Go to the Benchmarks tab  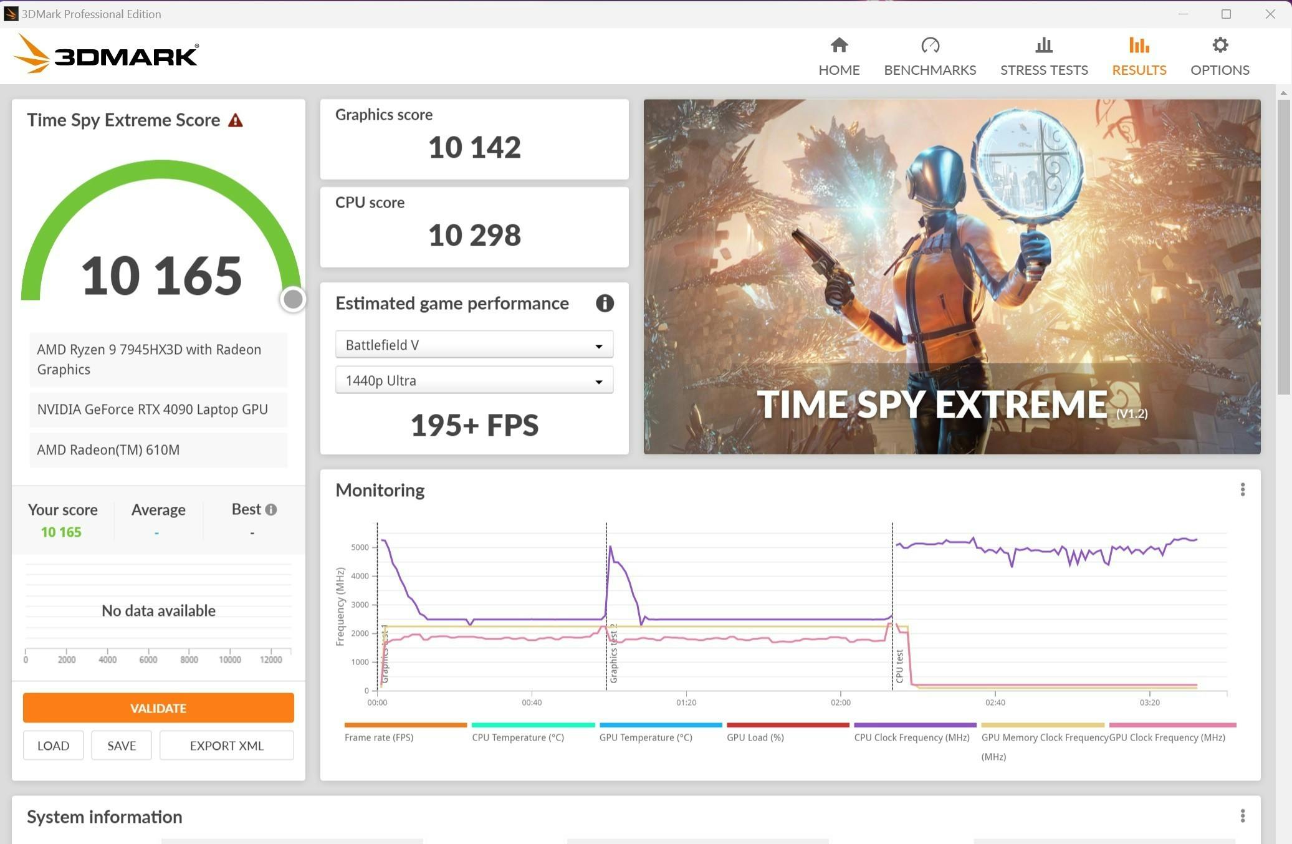(x=930, y=57)
